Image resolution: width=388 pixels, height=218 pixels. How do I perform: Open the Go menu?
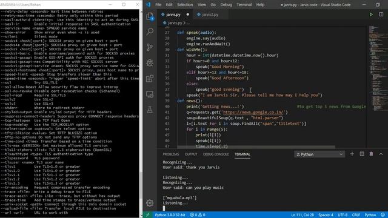(x=213, y=5)
